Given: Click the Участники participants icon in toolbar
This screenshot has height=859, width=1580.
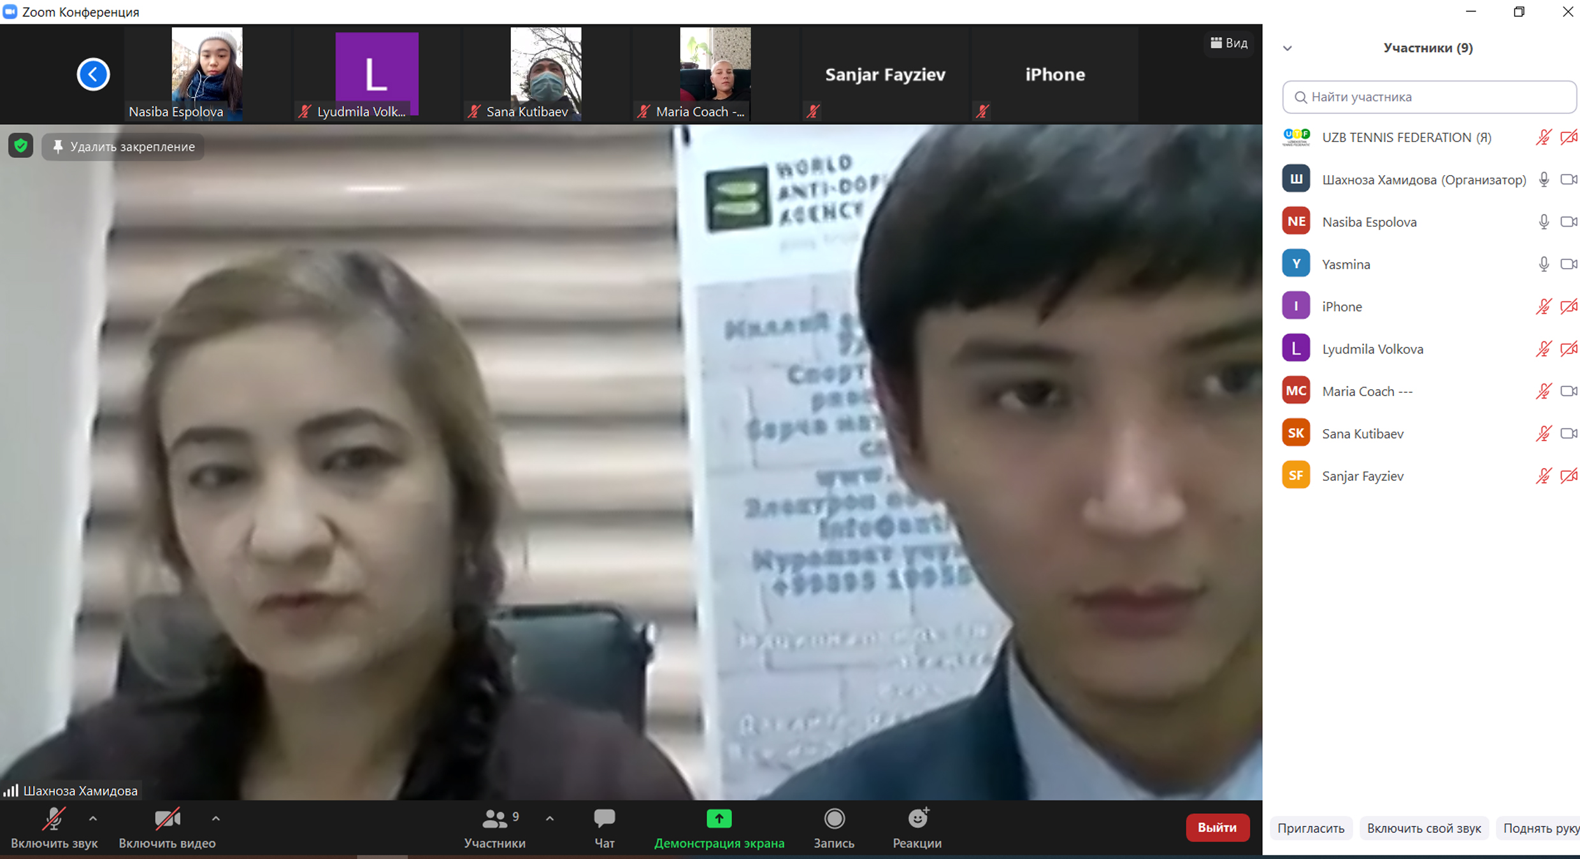Looking at the screenshot, I should [494, 820].
